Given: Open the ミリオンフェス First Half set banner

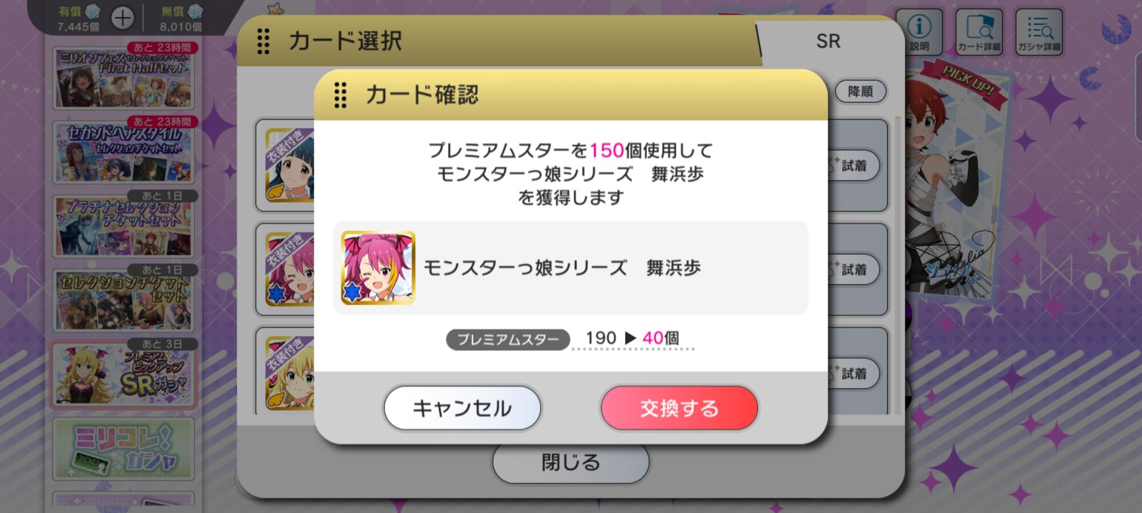Looking at the screenshot, I should [x=123, y=78].
